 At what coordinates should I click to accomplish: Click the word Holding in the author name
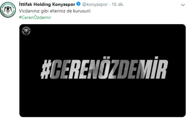42,4
